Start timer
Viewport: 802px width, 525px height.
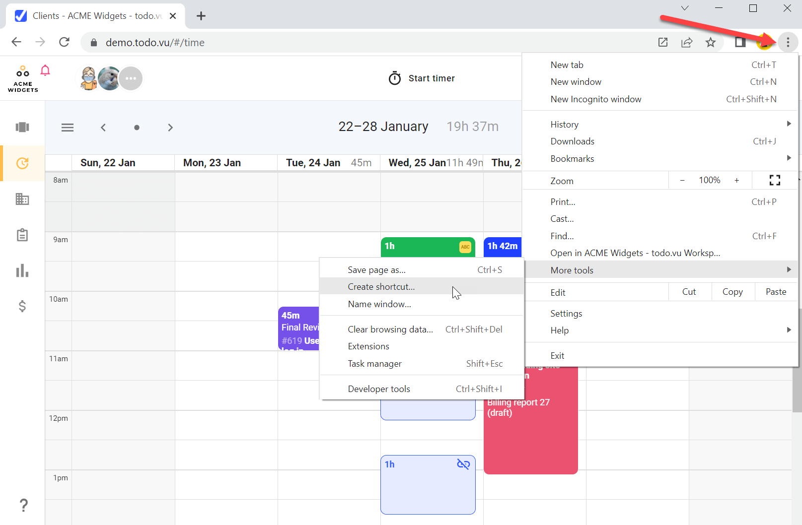click(x=422, y=78)
